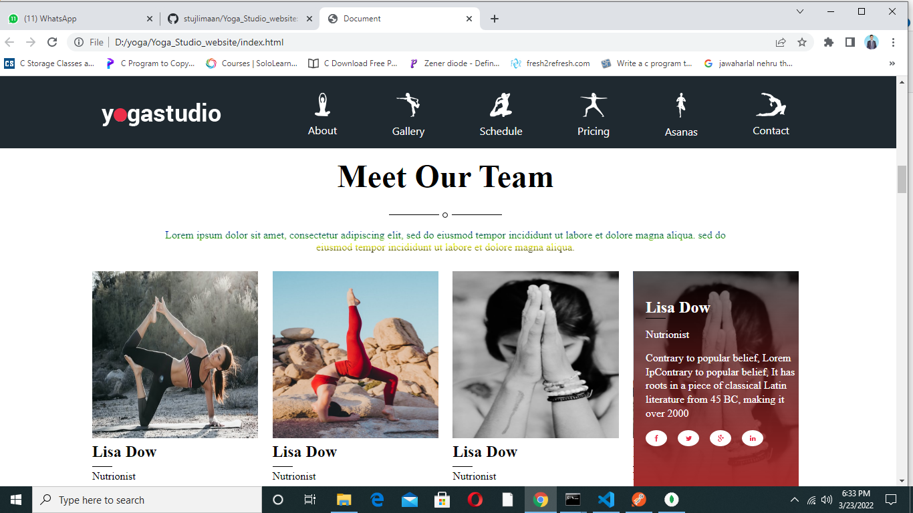Open the LinkedIn social icon
Image resolution: width=913 pixels, height=513 pixels.
point(753,438)
